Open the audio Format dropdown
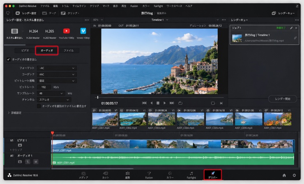 click(x=57, y=68)
